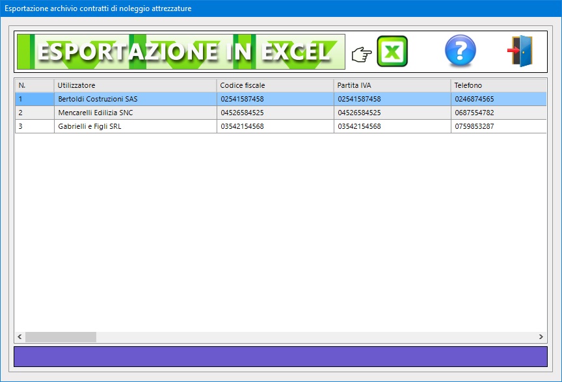Sort by the N. column header

click(x=34, y=85)
